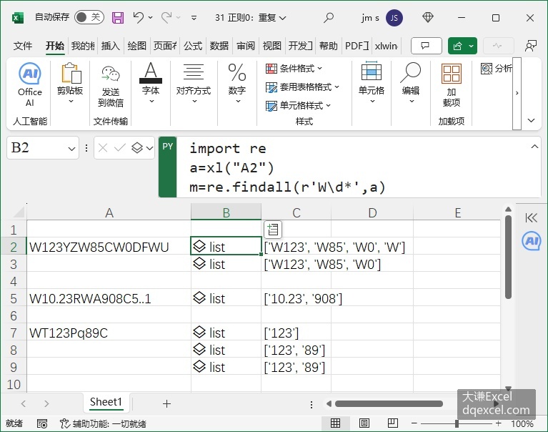Click the Paste Options icon near C1
The height and width of the screenshot is (432, 548).
click(273, 230)
